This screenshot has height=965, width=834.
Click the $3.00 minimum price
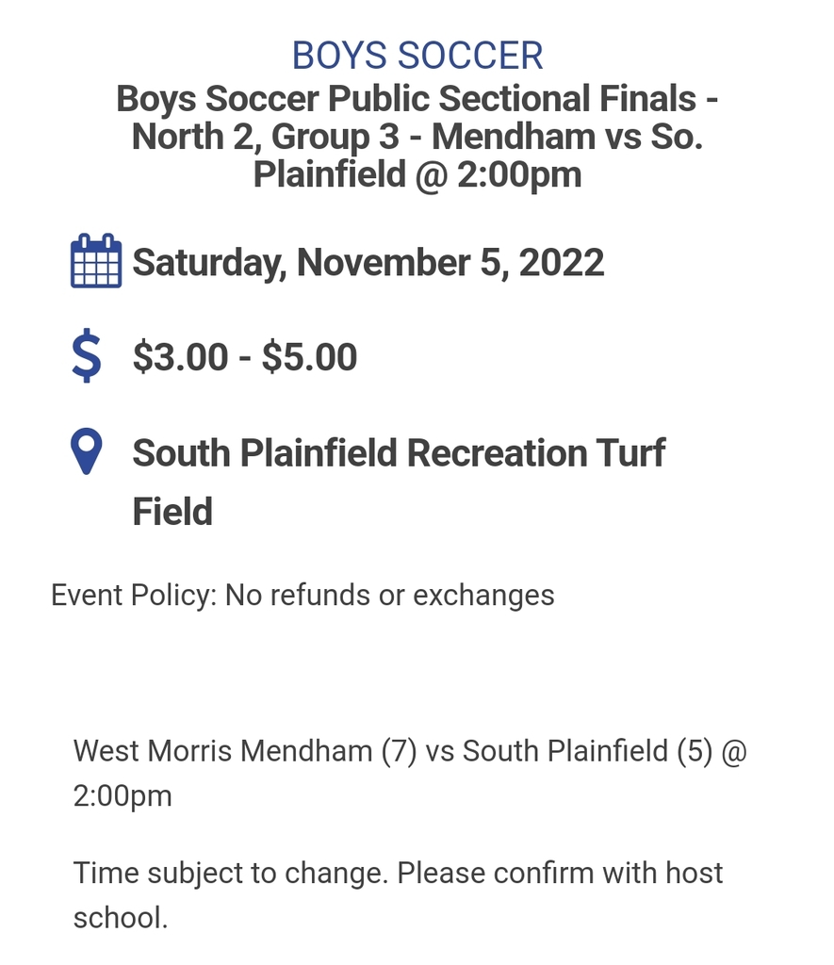(180, 357)
